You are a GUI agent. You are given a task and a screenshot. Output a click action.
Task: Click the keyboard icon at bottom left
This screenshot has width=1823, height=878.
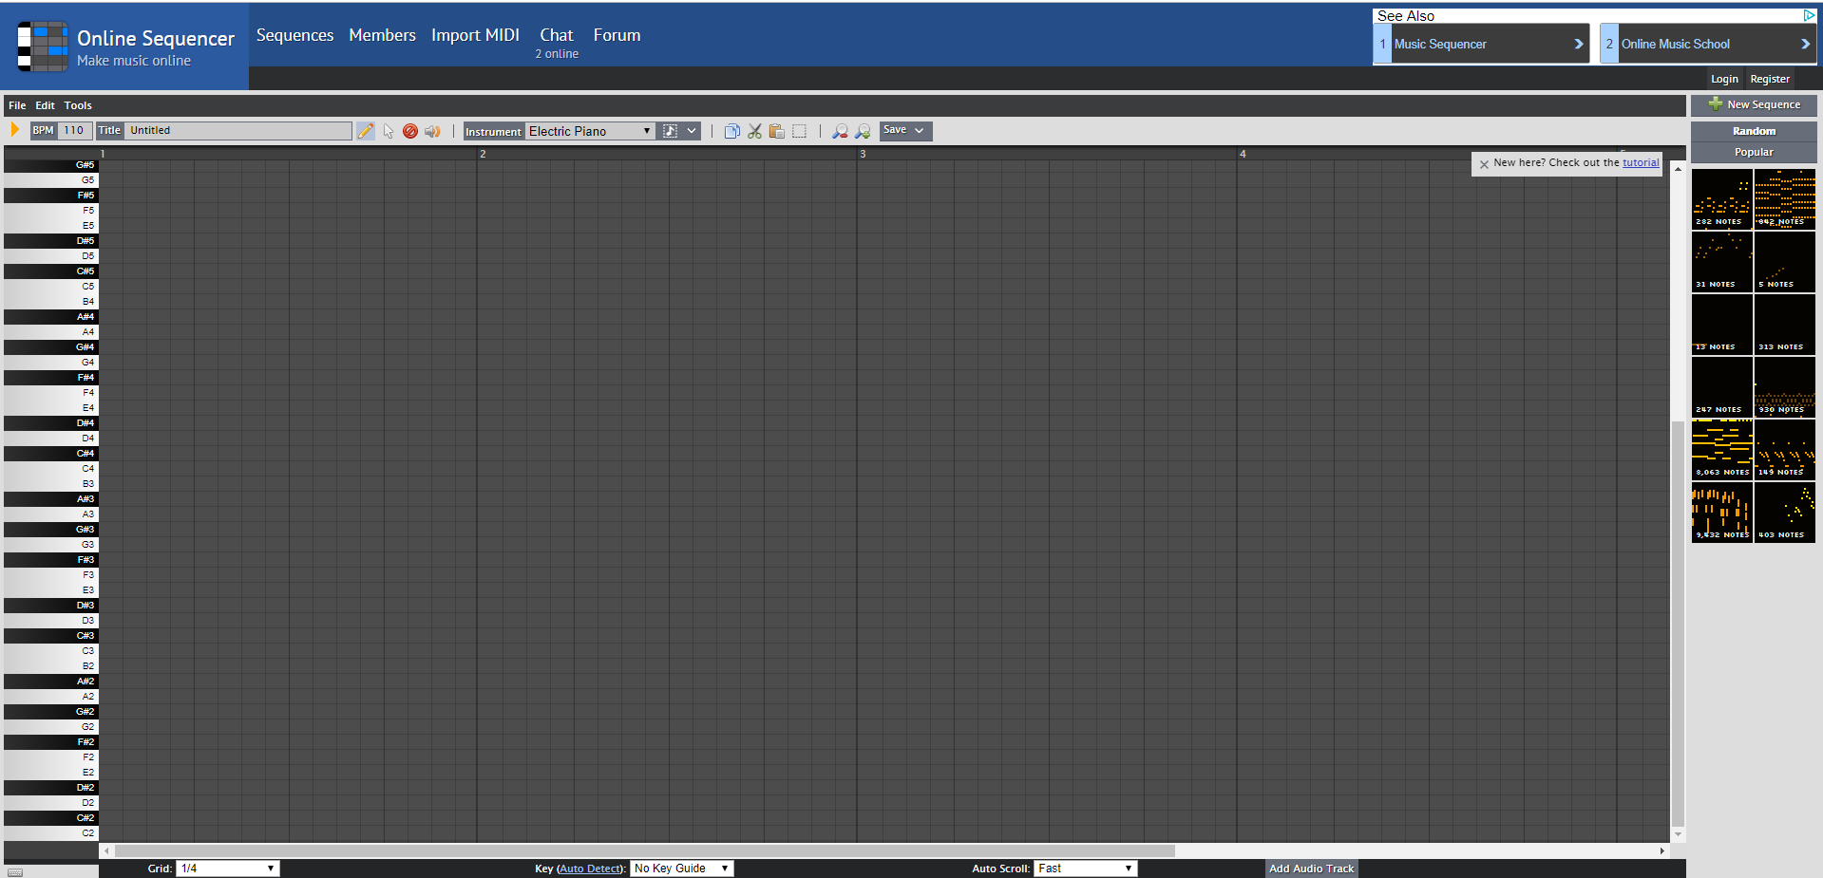15,872
